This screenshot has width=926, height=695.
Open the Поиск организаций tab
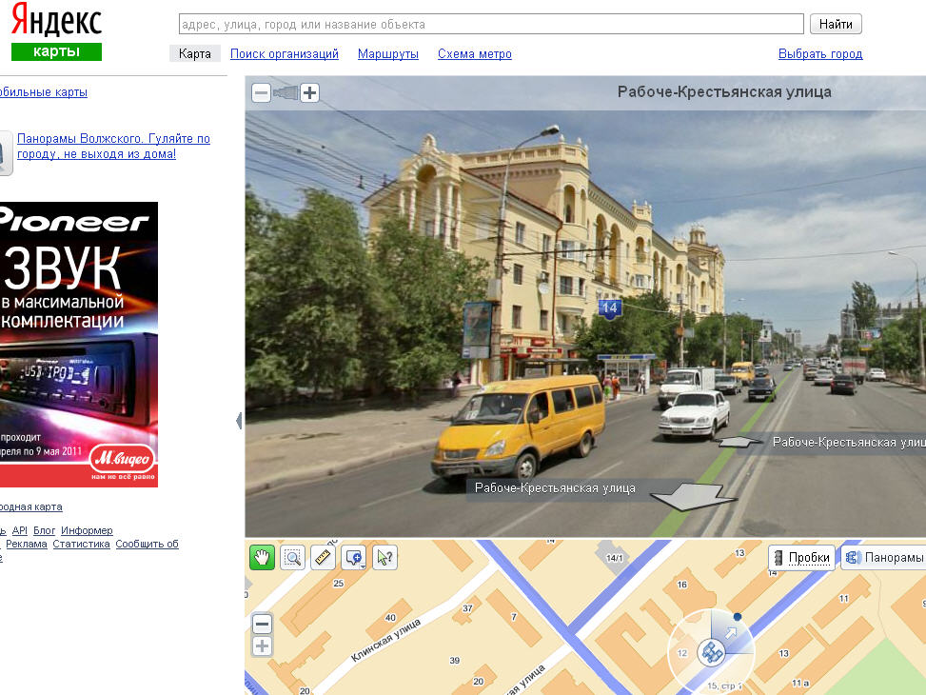pyautogui.click(x=284, y=53)
